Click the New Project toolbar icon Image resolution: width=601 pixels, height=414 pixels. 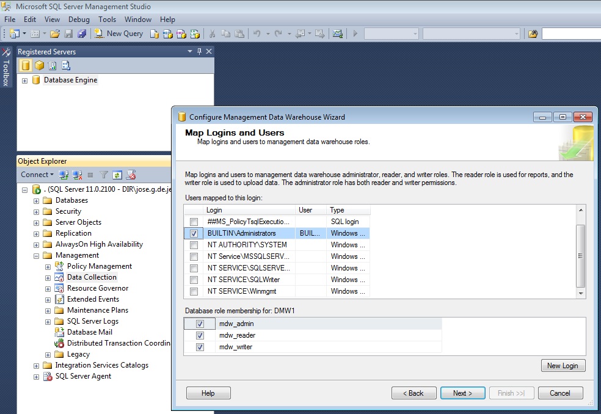click(14, 34)
